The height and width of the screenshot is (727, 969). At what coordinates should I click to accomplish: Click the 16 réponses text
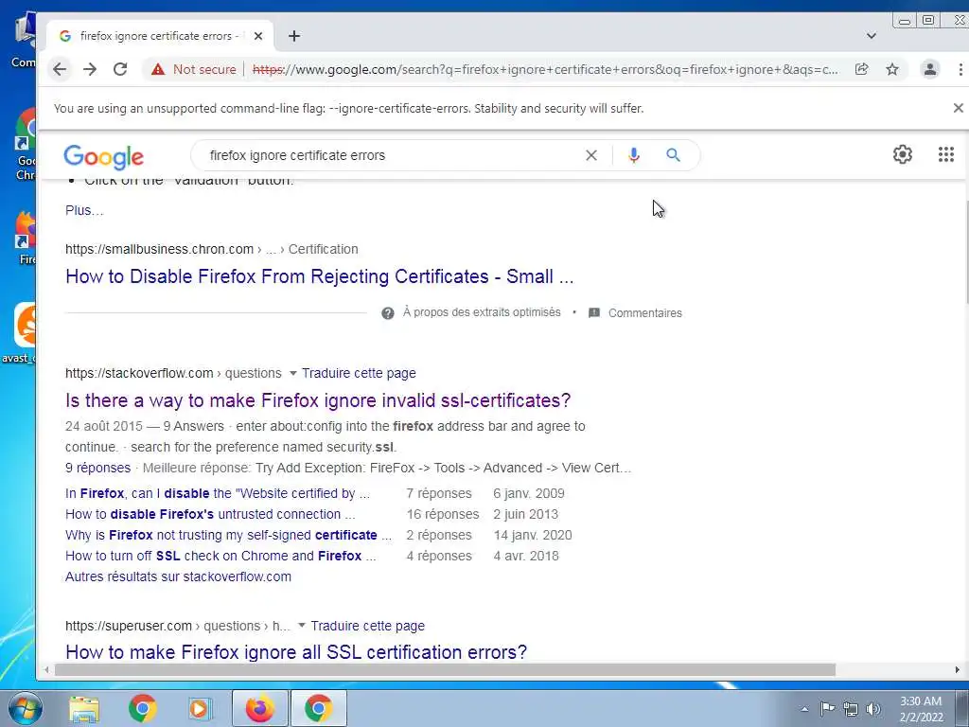coord(443,514)
